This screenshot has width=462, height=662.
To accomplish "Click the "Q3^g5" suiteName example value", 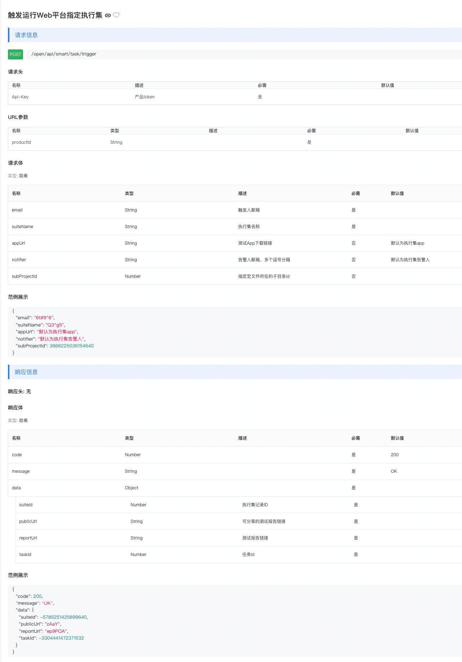I will (55, 325).
